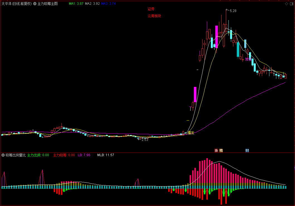This screenshot has height=206, width=295.
Task: Click the magenta 加仓 signal label
Action: click(248, 59)
